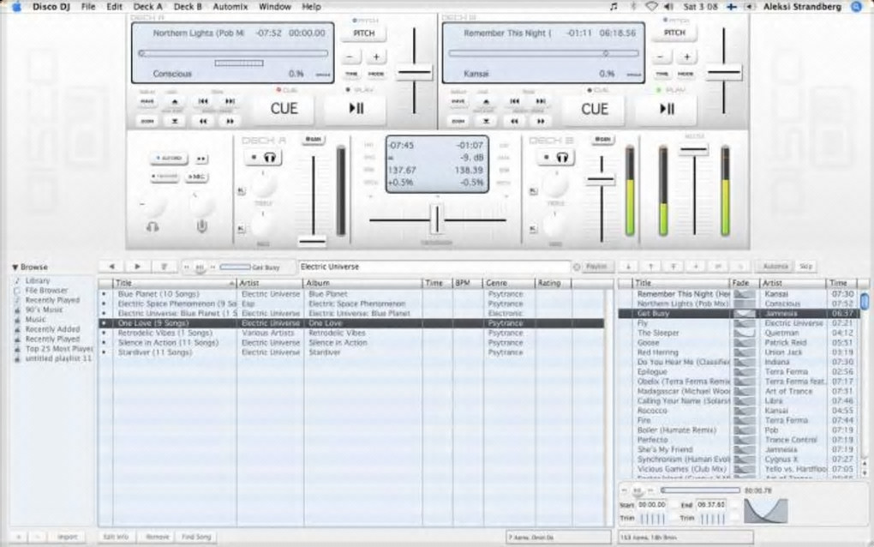This screenshot has width=874, height=547.
Task: Go forward in the song browser
Action: pyautogui.click(x=138, y=267)
